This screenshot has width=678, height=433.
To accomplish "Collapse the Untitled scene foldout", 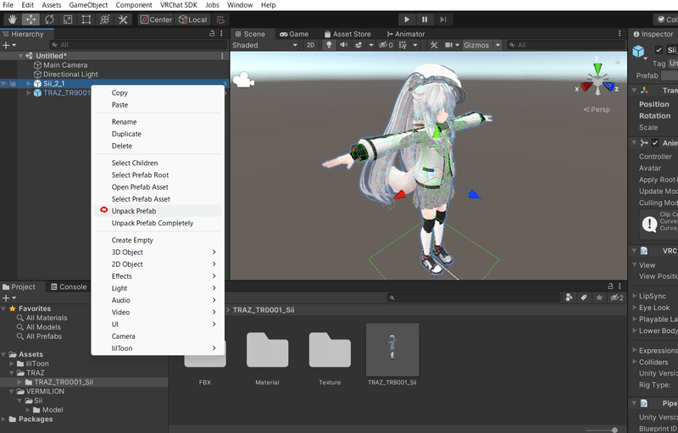I will coord(20,56).
